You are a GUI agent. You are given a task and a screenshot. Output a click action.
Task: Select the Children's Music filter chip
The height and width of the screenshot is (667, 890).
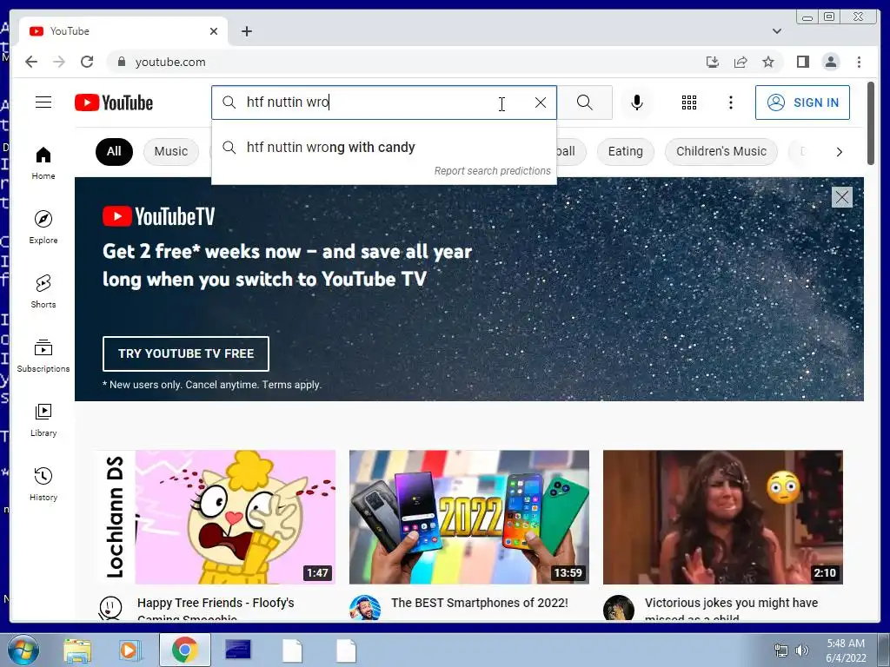click(721, 151)
